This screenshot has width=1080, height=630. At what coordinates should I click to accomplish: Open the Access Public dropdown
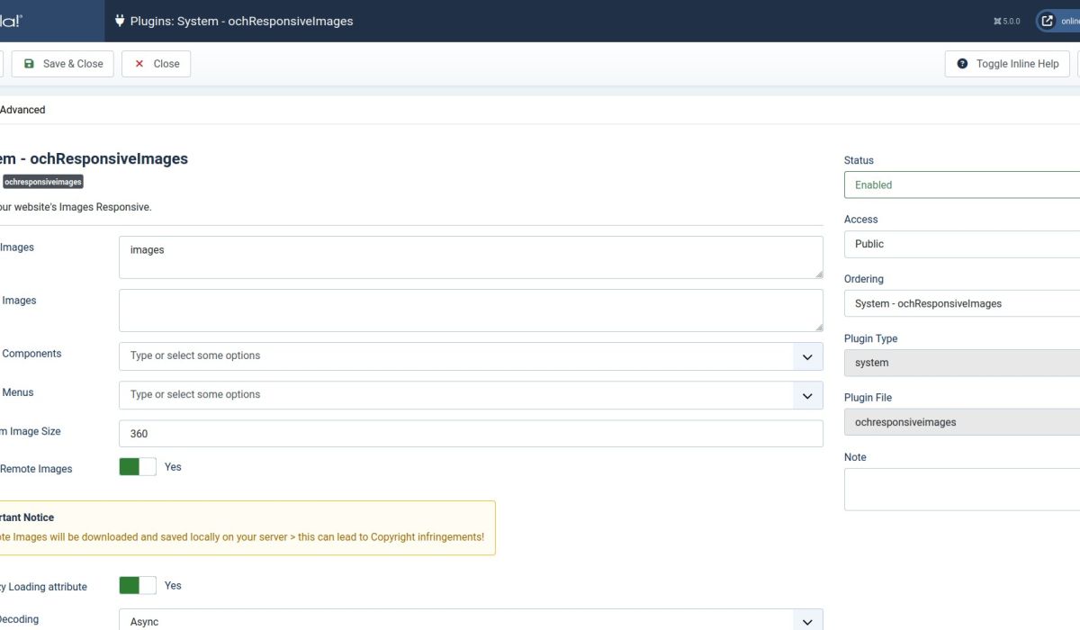point(962,244)
